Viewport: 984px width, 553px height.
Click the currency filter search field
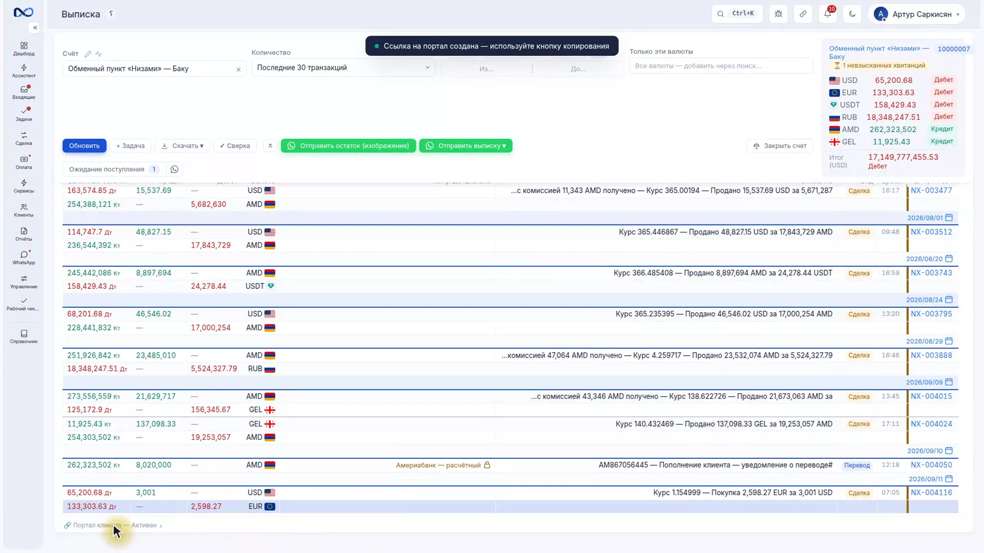[721, 66]
